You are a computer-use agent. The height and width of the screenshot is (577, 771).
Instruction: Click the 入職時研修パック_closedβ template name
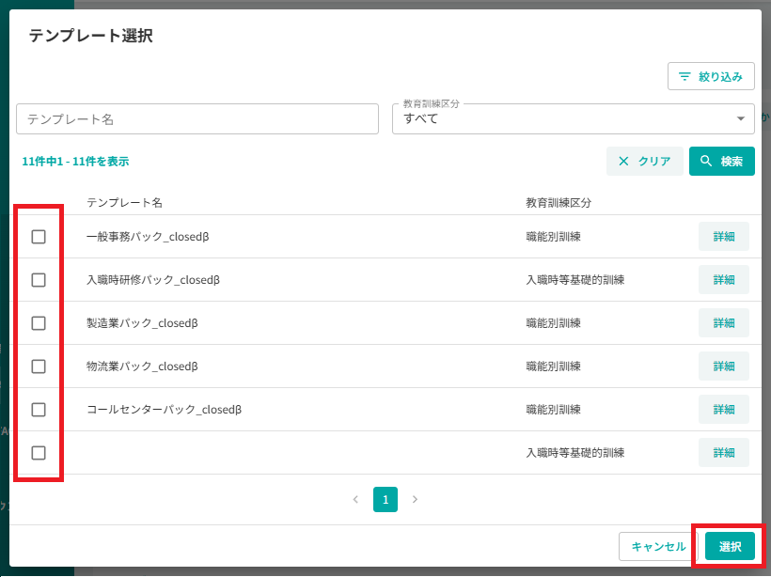153,280
